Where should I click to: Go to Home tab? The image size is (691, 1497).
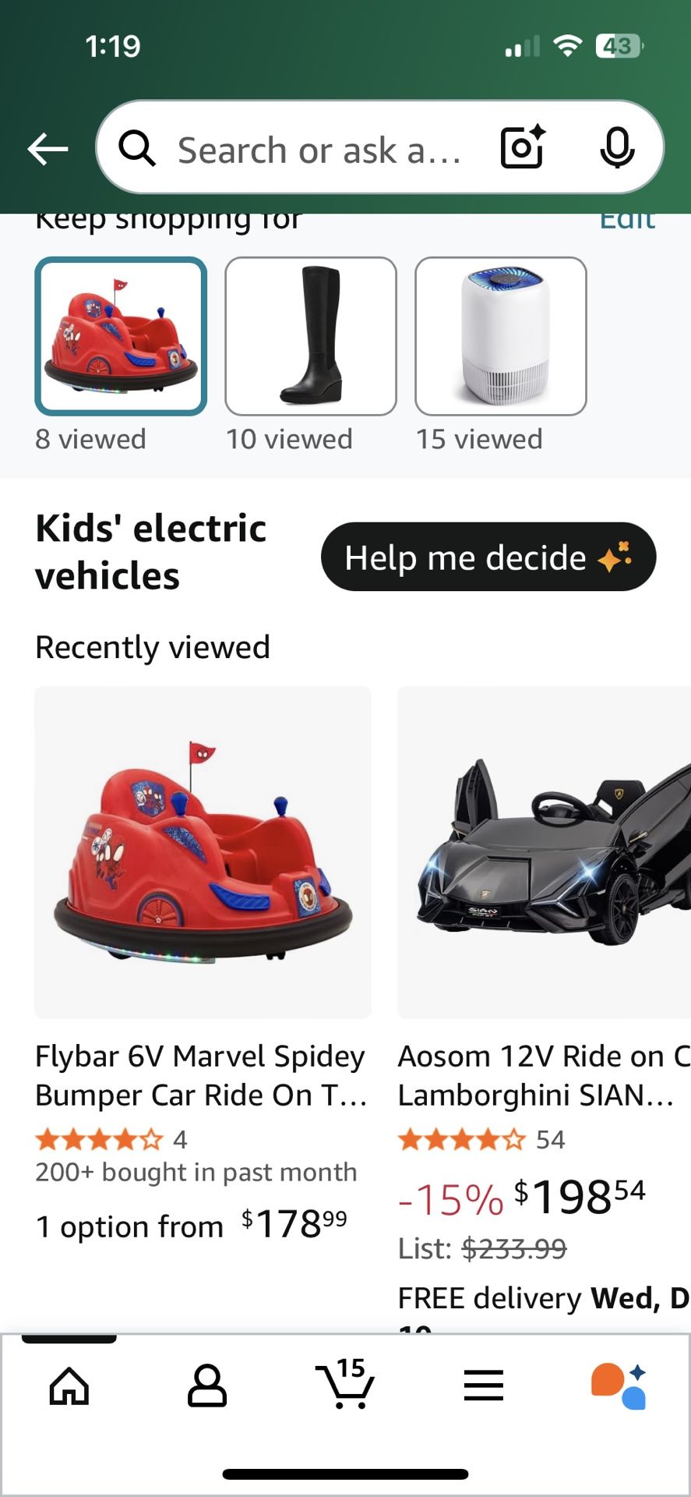69,1386
